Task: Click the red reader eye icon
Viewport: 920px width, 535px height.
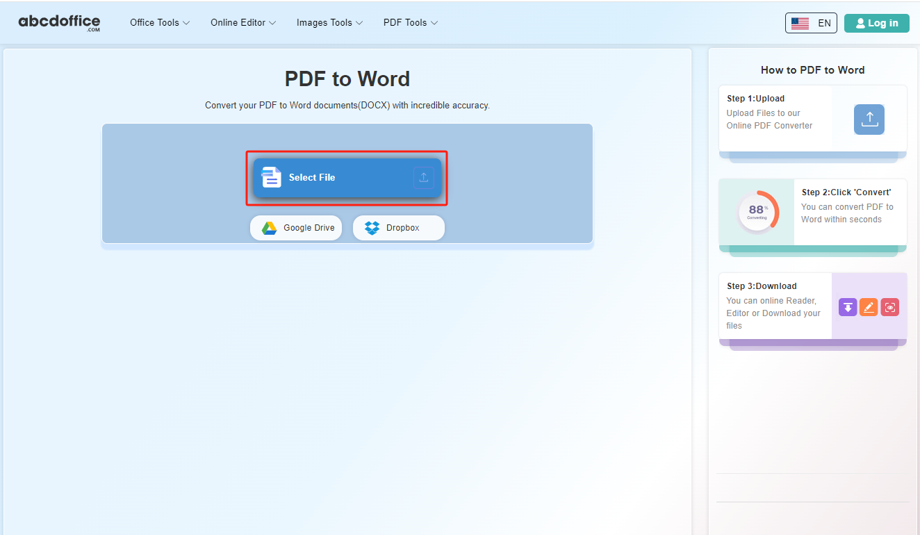Action: (x=890, y=307)
